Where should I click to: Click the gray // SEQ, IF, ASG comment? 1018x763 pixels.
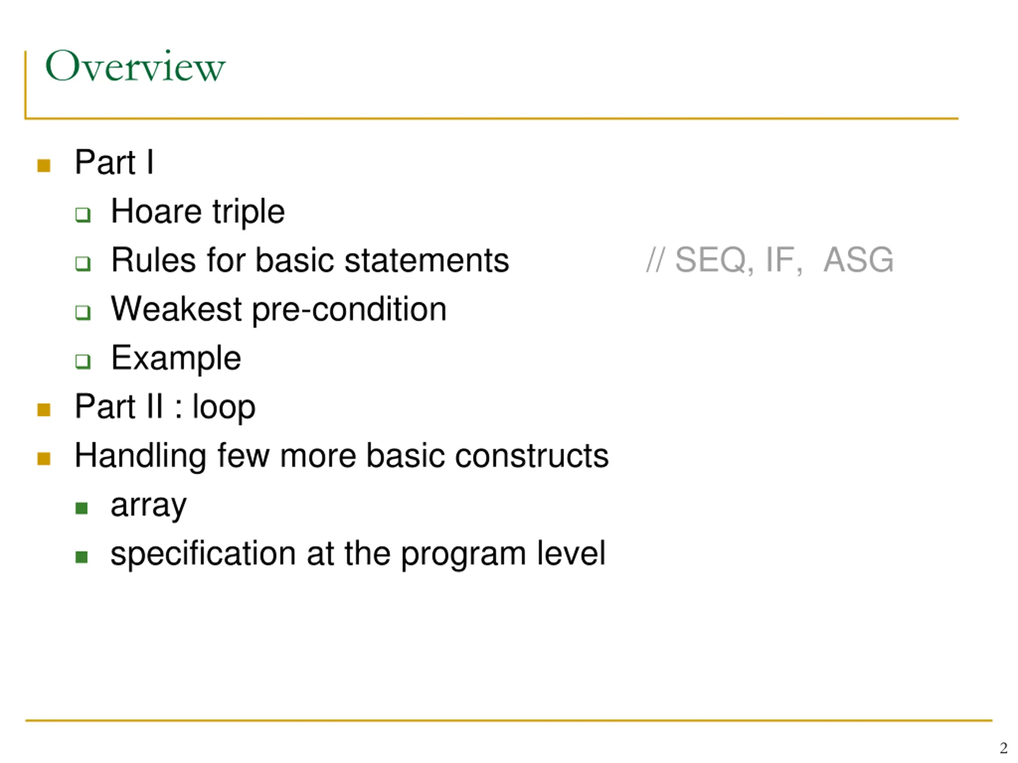point(769,260)
